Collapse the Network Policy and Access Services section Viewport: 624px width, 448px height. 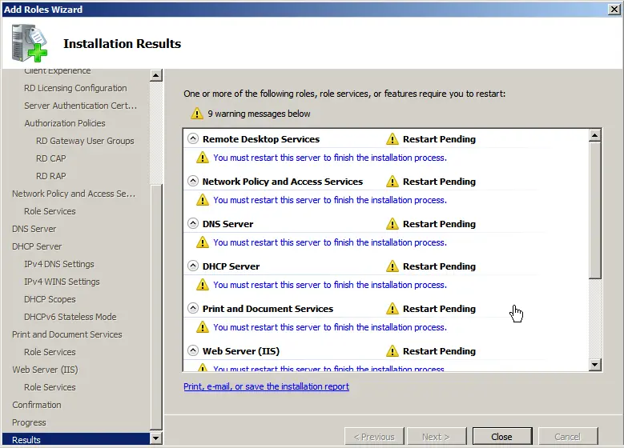coord(192,182)
